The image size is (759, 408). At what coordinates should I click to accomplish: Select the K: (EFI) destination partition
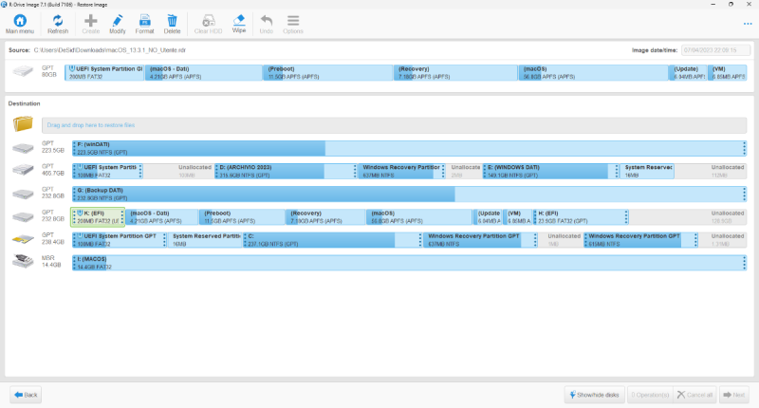98,216
